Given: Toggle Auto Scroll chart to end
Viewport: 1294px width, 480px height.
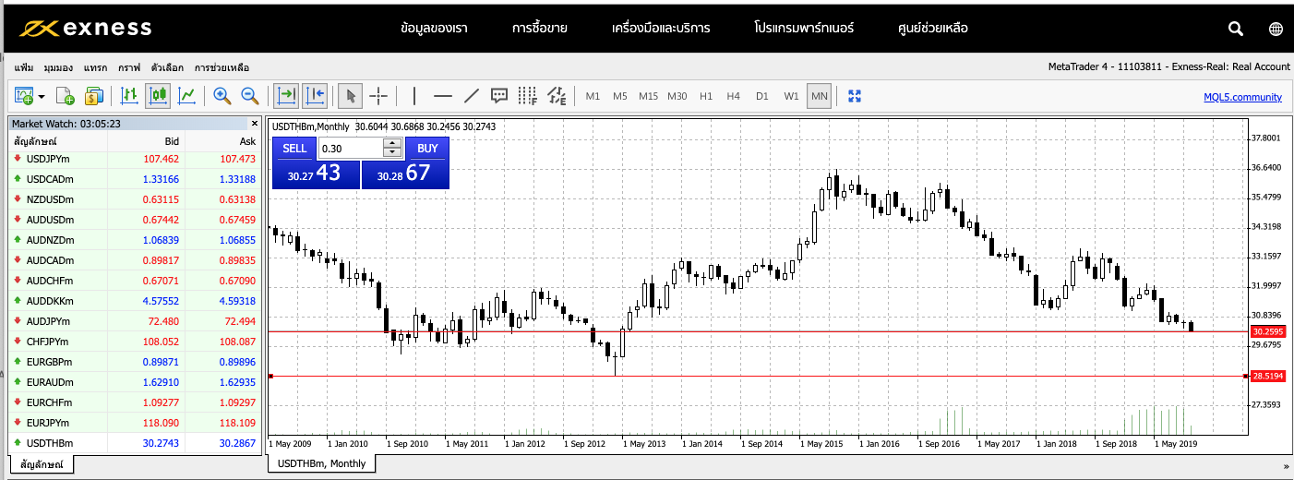Looking at the screenshot, I should 286,95.
